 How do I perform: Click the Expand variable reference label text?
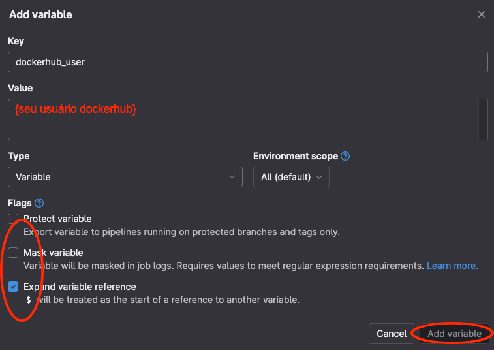pos(80,287)
